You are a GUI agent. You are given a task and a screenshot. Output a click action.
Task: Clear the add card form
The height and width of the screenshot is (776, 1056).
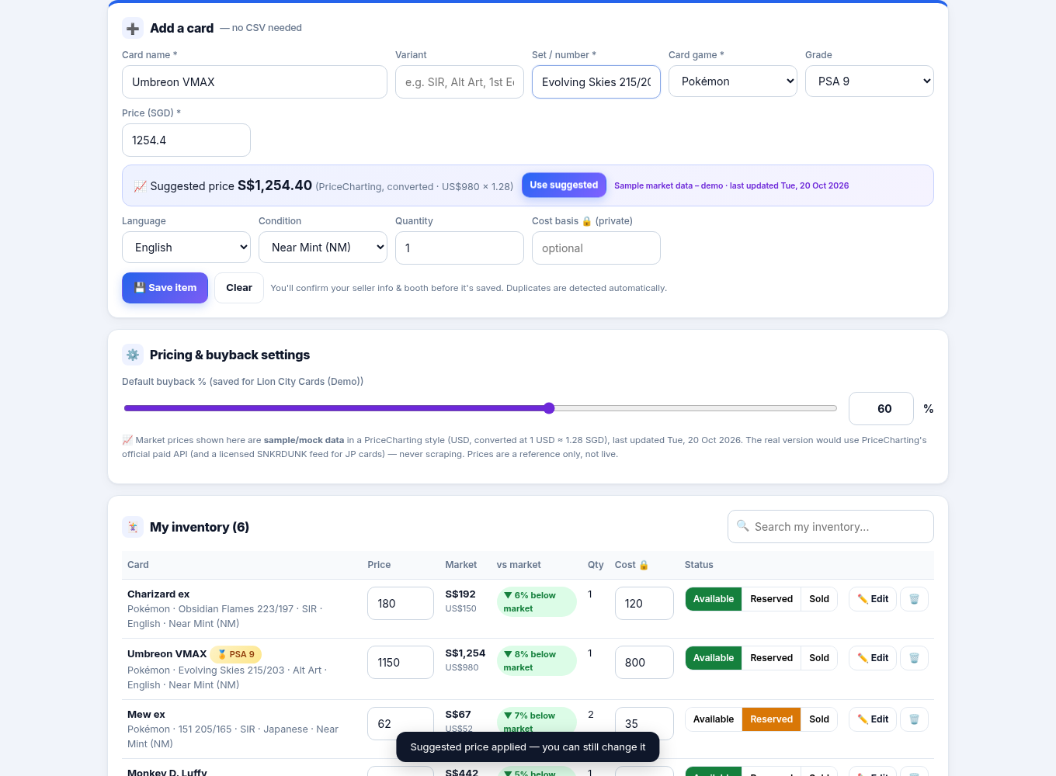[239, 288]
